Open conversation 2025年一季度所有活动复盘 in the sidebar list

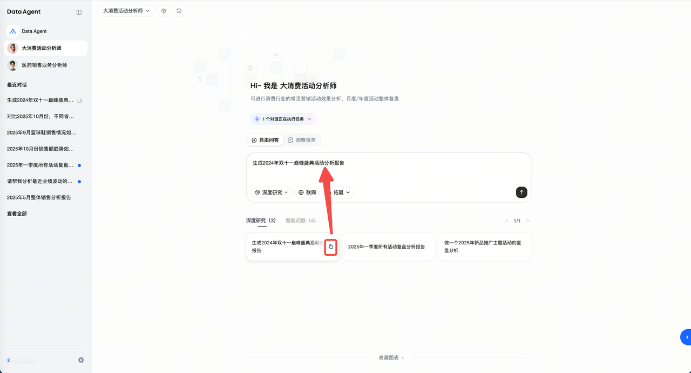44,165
